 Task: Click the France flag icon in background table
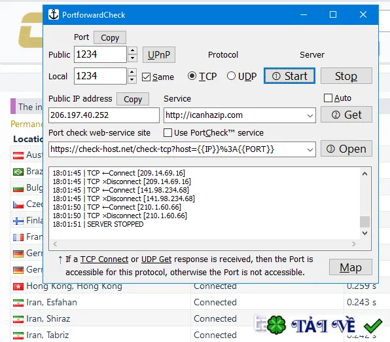point(18,237)
